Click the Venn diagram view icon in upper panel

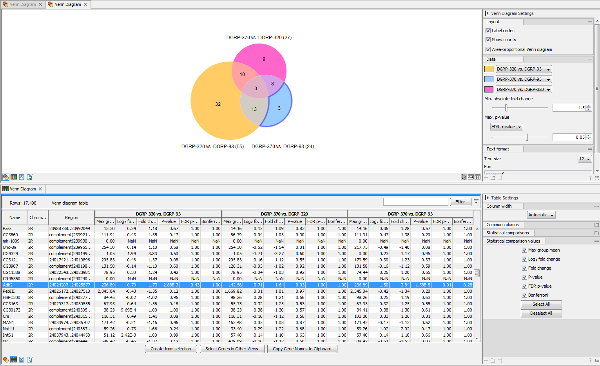6,177
